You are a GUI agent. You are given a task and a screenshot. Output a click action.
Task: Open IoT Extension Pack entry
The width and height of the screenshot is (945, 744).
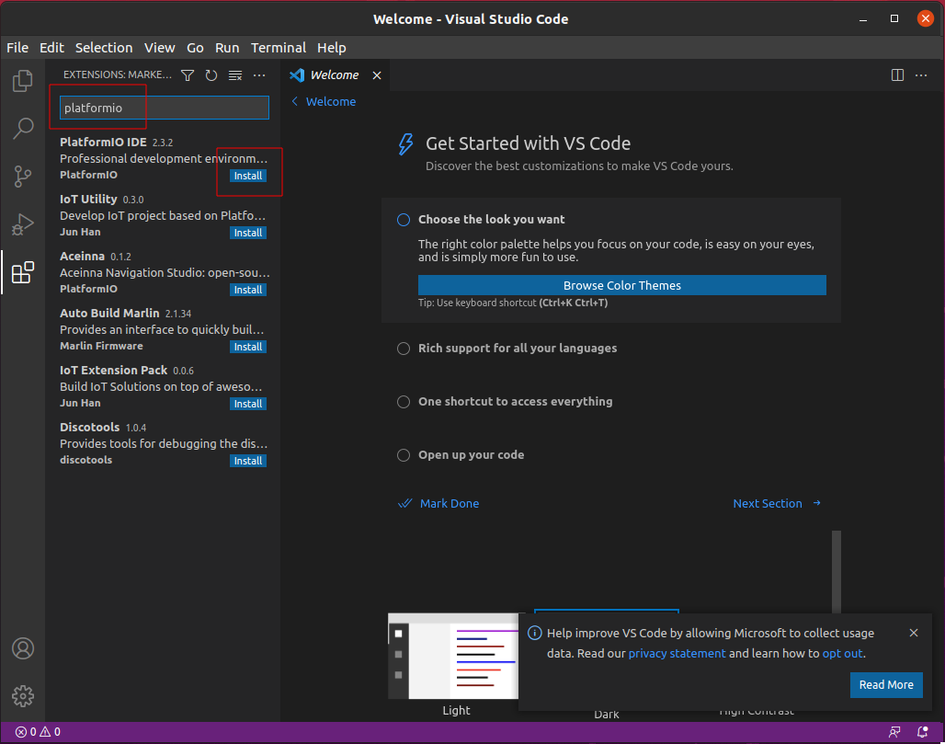(163, 386)
